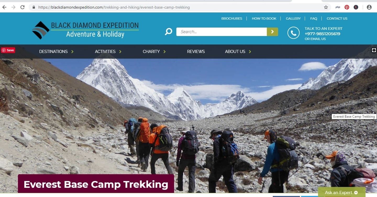Screen dimensions: 377x197
Task: Click the Black Diamond Expedition logo
Action: click(x=86, y=30)
